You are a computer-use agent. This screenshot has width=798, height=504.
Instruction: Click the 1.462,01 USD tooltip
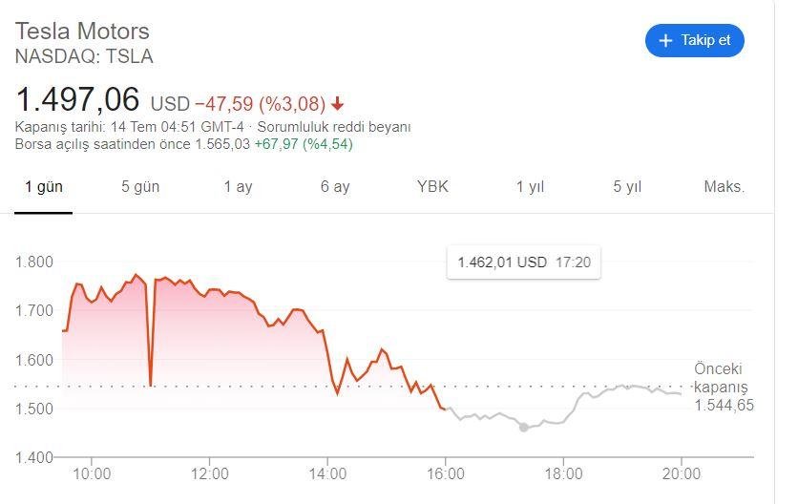[523, 262]
